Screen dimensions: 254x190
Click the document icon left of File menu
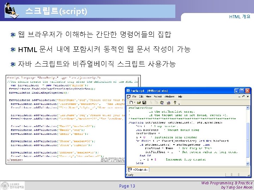pyautogui.click(x=129, y=97)
